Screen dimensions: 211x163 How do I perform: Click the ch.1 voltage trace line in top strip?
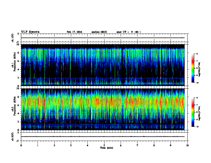(103, 38)
